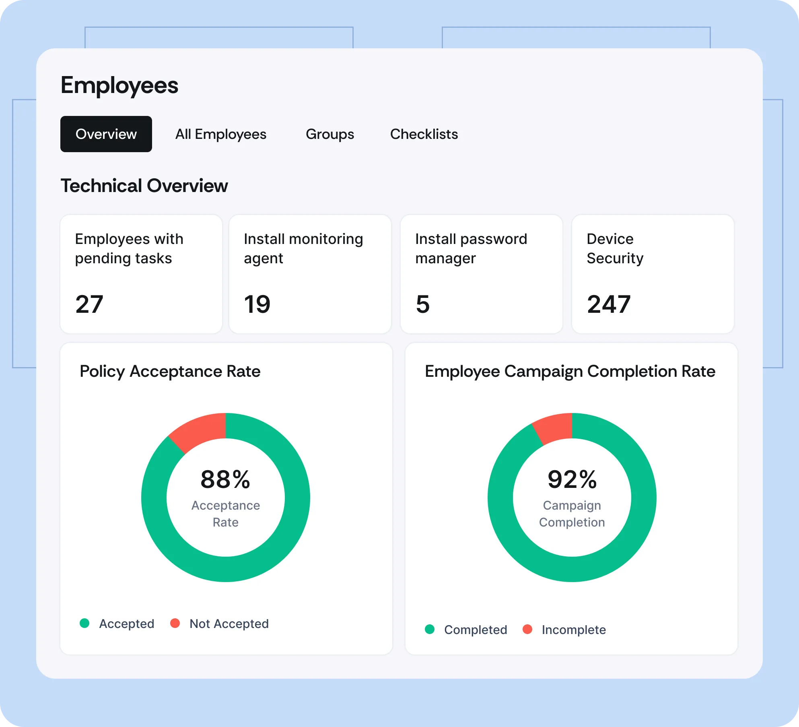The width and height of the screenshot is (799, 727).
Task: Open Install password manager card
Action: pos(481,274)
